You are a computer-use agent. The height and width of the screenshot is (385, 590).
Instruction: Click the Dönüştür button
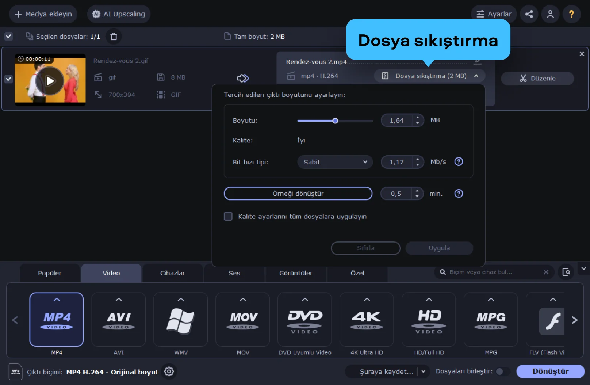[x=550, y=371]
